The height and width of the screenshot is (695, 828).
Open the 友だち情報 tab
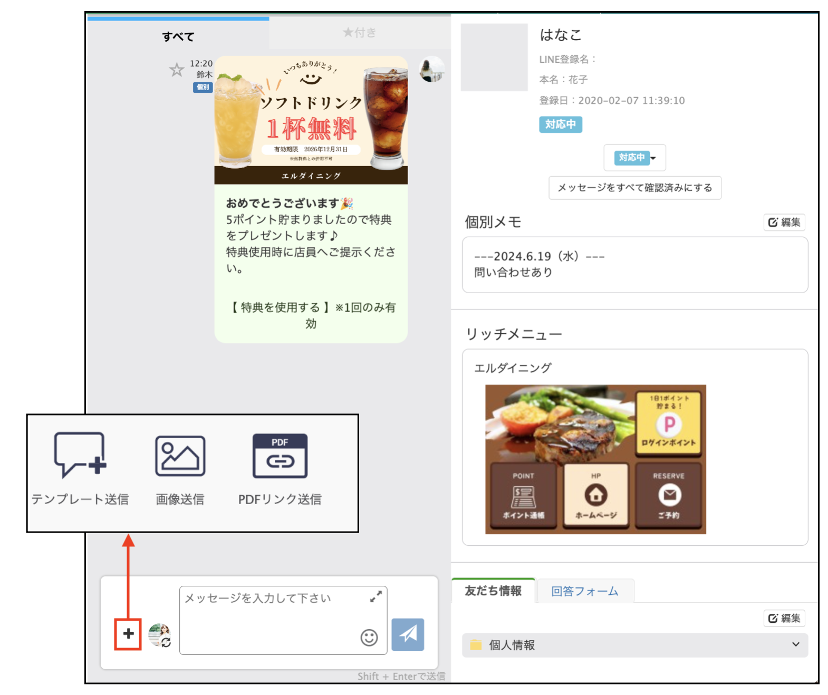point(493,591)
